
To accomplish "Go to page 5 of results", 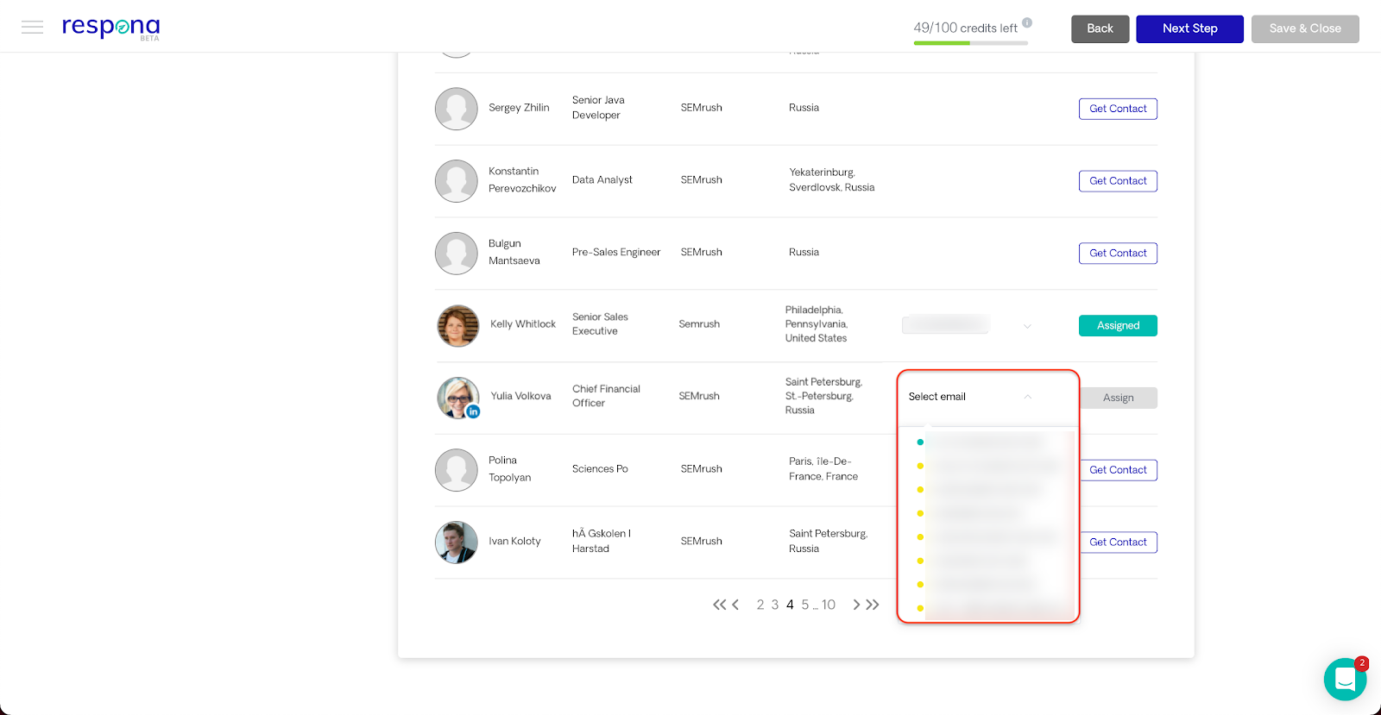I will click(x=805, y=605).
